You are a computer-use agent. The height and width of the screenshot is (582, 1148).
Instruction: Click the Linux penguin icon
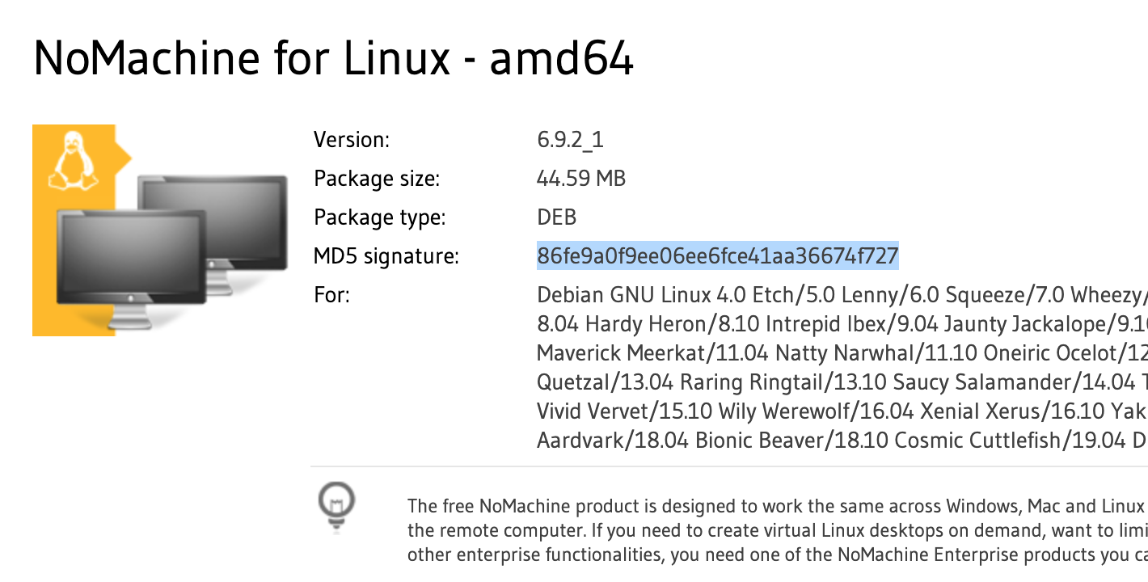pos(74,162)
